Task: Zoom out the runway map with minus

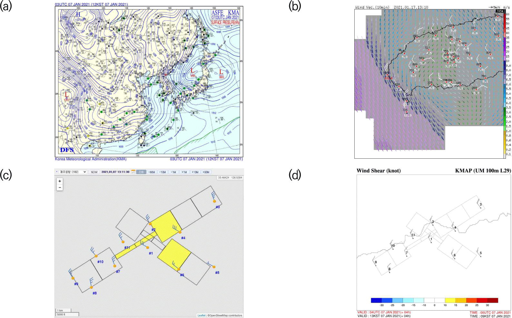Action: [x=60, y=187]
